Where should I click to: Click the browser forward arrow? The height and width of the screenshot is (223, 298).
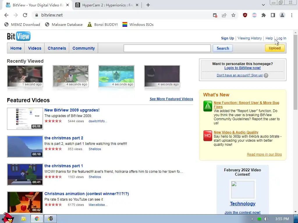click(x=16, y=15)
